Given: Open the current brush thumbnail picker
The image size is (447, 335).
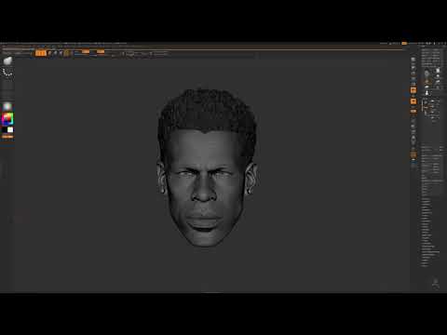Looking at the screenshot, I should click(7, 61).
